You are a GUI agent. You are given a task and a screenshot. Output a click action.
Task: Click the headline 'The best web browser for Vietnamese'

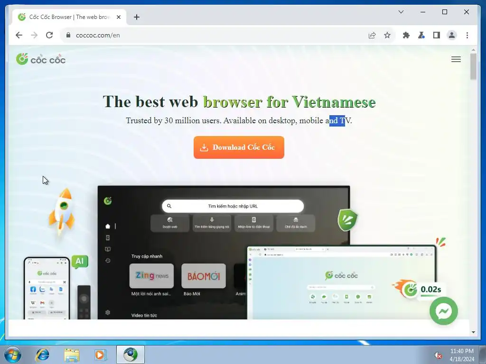coord(239,101)
